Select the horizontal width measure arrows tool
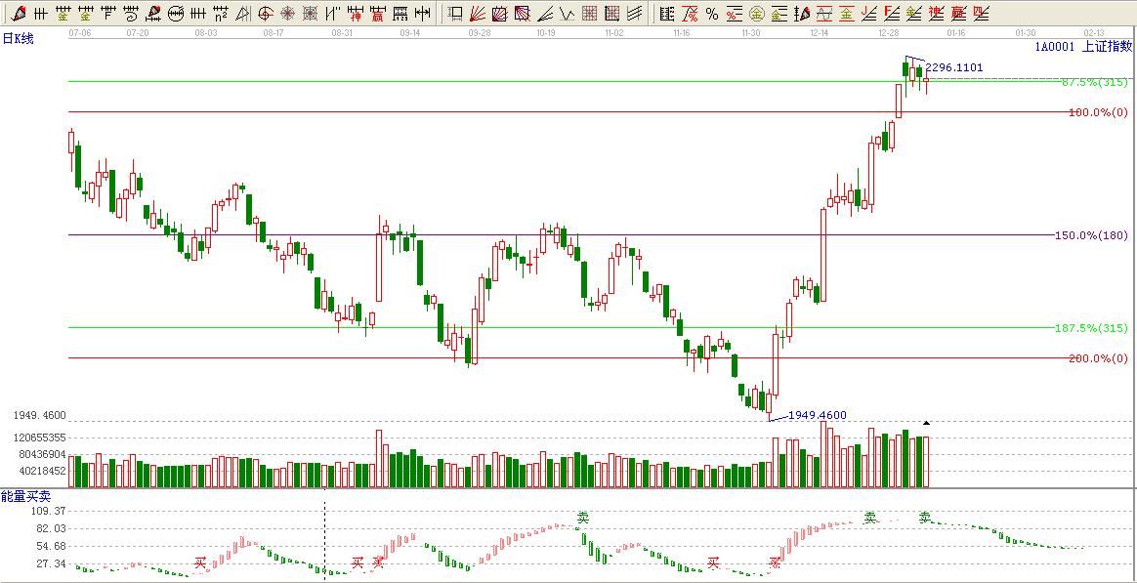 pos(421,14)
